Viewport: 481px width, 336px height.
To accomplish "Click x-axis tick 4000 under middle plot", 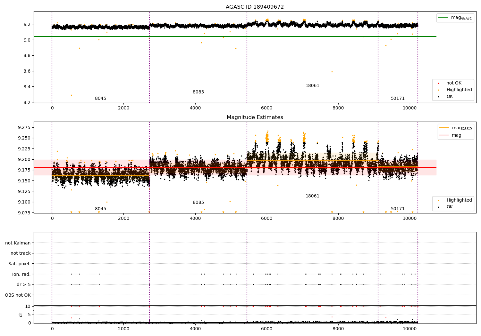I will tap(195, 218).
